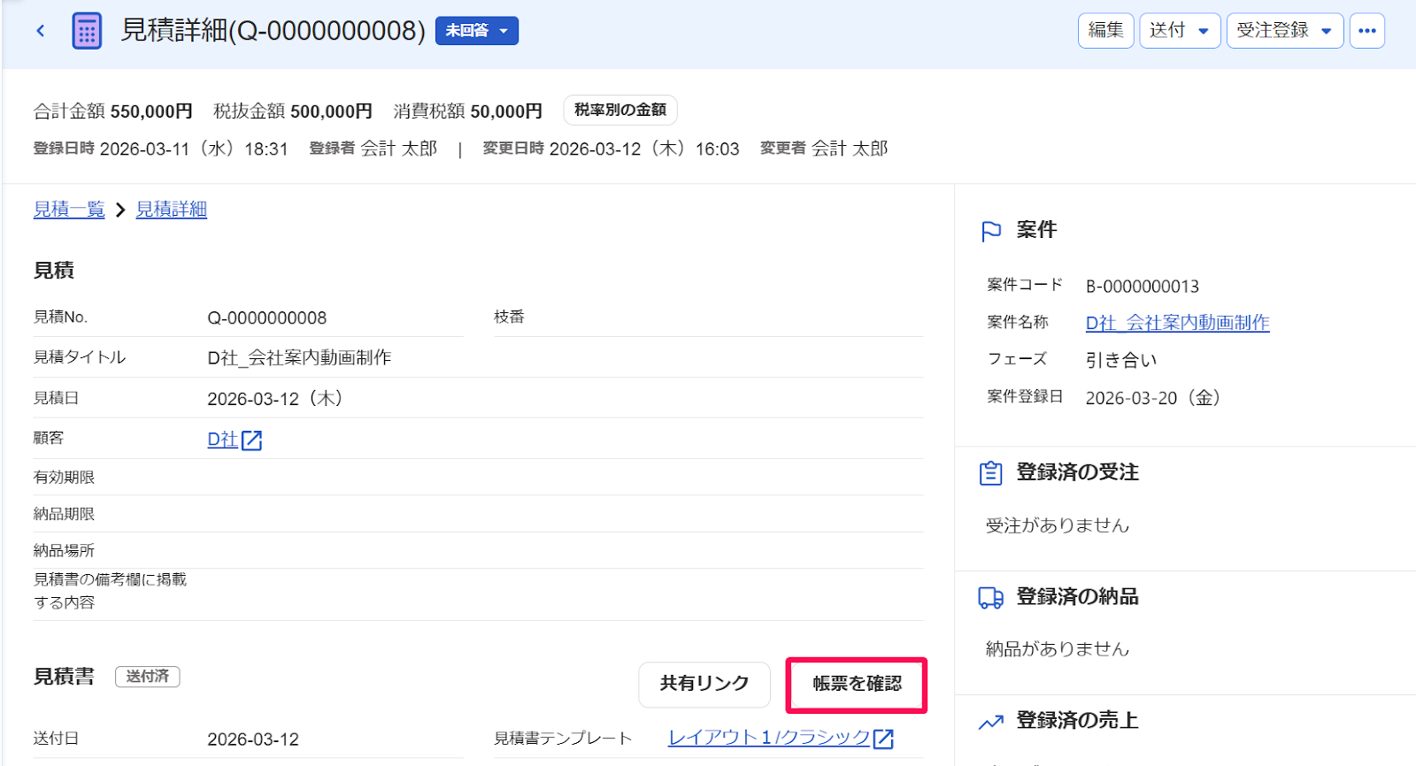Click the external link icon next to D社
The image size is (1416, 766).
click(252, 440)
